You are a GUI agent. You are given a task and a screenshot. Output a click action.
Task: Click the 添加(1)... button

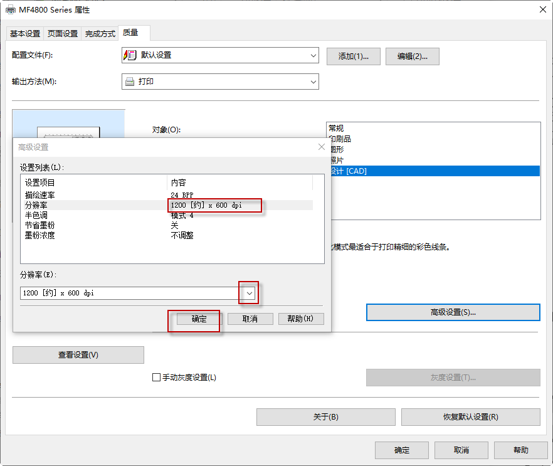(354, 56)
